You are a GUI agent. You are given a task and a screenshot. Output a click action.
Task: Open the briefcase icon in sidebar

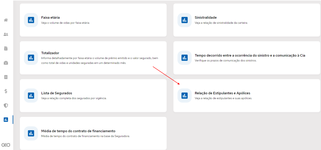pos(6,63)
